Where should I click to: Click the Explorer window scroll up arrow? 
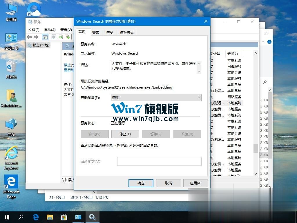click(x=270, y=90)
